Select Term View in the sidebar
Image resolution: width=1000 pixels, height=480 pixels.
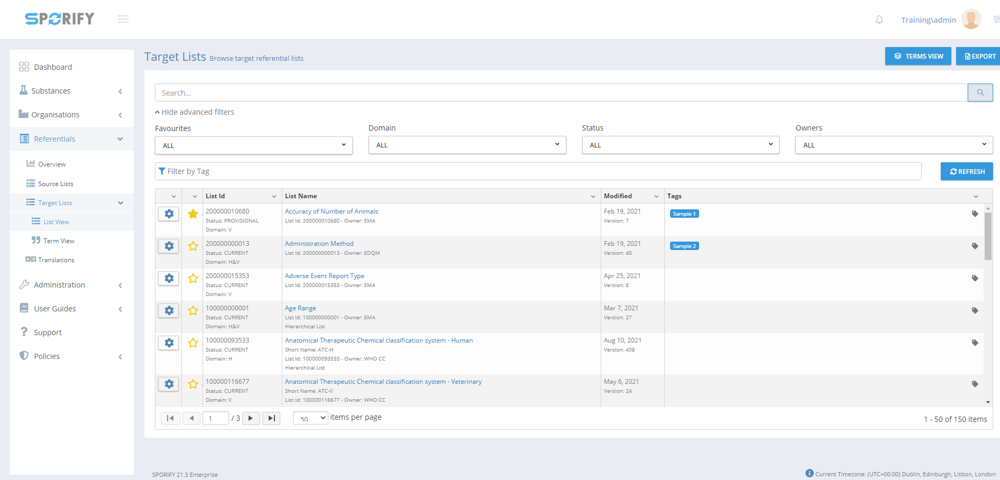59,241
